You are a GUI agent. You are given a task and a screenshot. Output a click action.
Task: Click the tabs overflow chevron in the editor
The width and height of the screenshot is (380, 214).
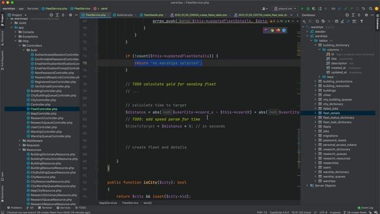292,15
